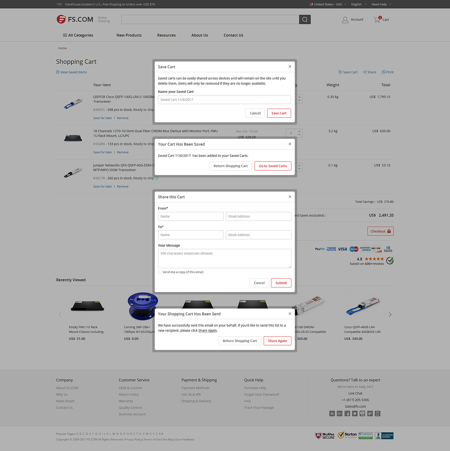
Task: Close the Your Cart Has Been Saved dialog
Action: coord(290,144)
